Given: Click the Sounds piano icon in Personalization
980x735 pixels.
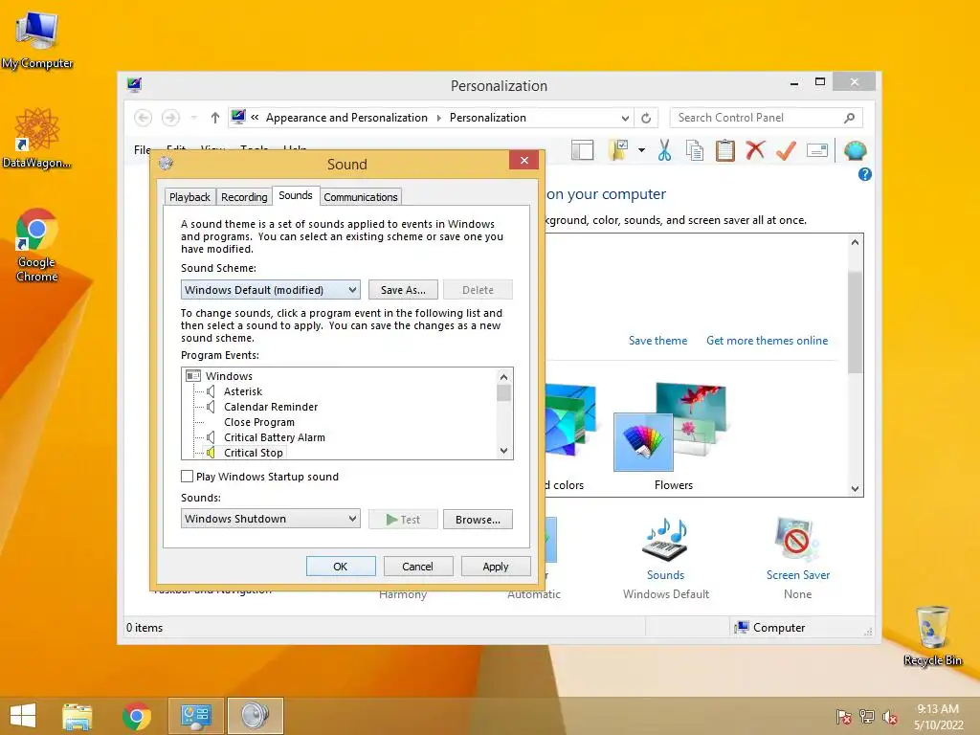Looking at the screenshot, I should pos(665,540).
